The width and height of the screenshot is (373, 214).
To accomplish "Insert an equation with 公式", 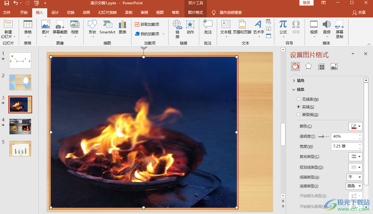I will point(283,29).
